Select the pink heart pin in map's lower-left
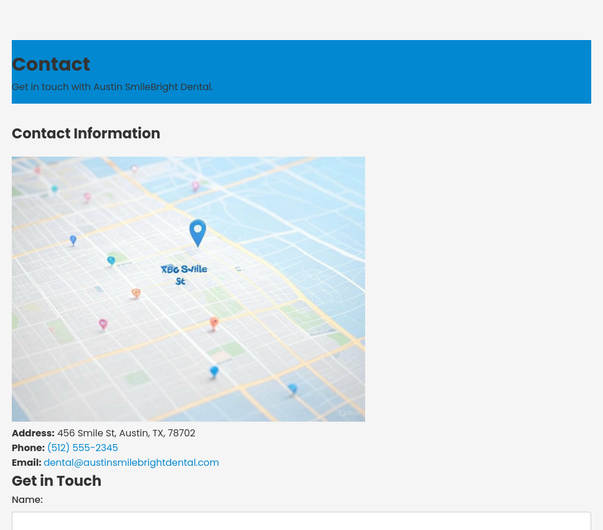603x530 pixels. 103,324
